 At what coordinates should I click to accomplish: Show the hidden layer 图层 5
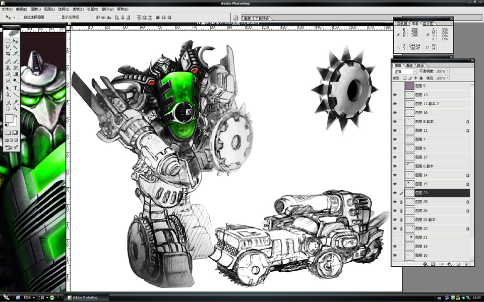pos(395,86)
